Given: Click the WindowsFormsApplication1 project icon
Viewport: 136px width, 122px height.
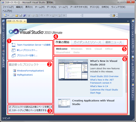Looking at the screenshot, I should pos(14,71).
